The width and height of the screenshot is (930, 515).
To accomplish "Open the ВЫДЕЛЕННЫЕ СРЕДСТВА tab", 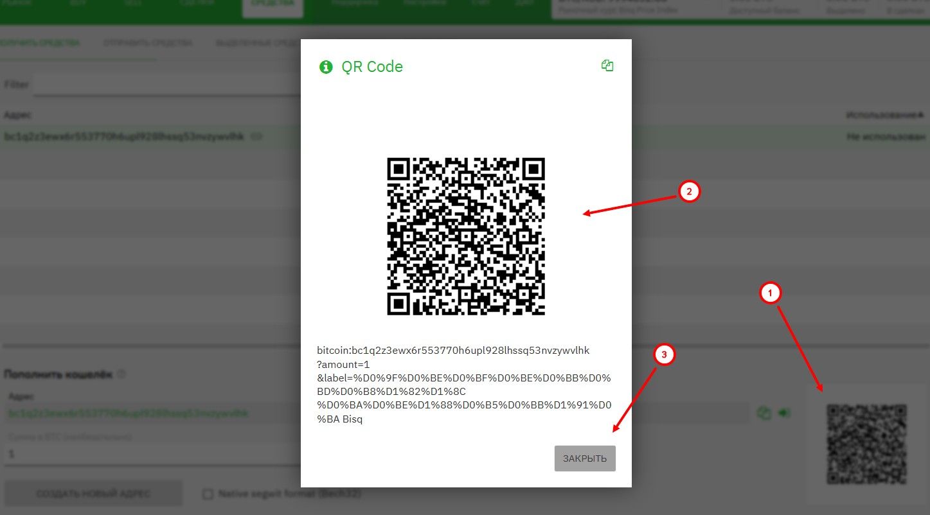I will (257, 43).
